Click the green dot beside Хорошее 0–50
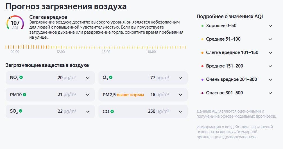 (202, 26)
